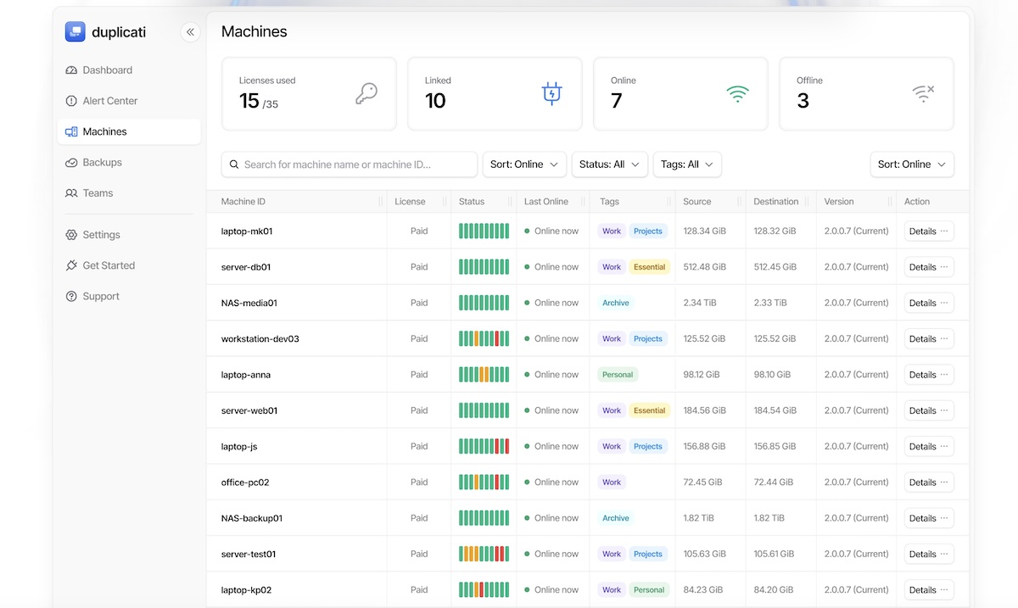Click the Machines monitor icon in sidebar
Screen dimensions: 1018x608
pyautogui.click(x=71, y=131)
